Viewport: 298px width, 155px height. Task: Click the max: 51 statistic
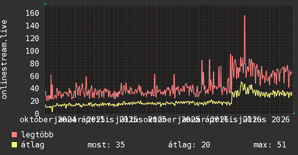click(270, 145)
